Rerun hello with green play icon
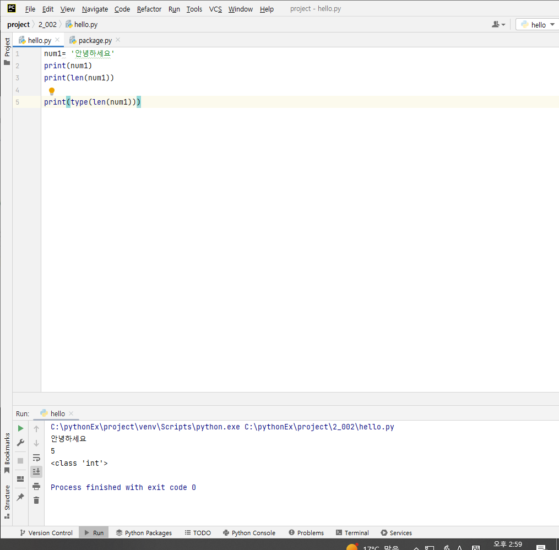The height and width of the screenshot is (550, 559). click(21, 428)
